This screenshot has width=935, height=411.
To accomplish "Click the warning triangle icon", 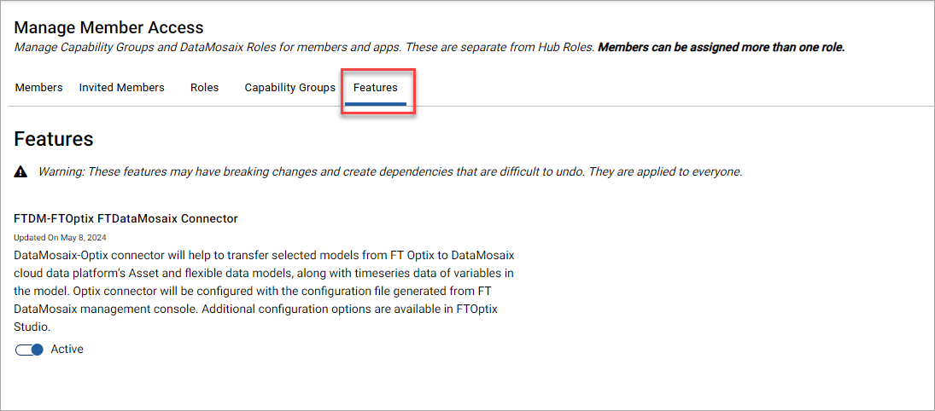I will pos(20,172).
